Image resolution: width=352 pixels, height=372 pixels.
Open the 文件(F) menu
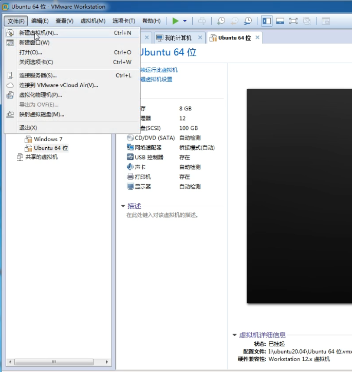click(16, 21)
